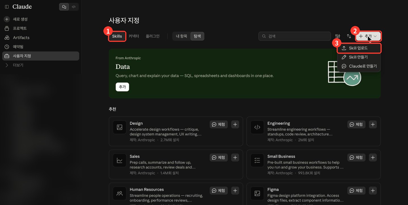Add the Engineering skill plus icon
The height and width of the screenshot is (205, 408).
click(x=373, y=124)
